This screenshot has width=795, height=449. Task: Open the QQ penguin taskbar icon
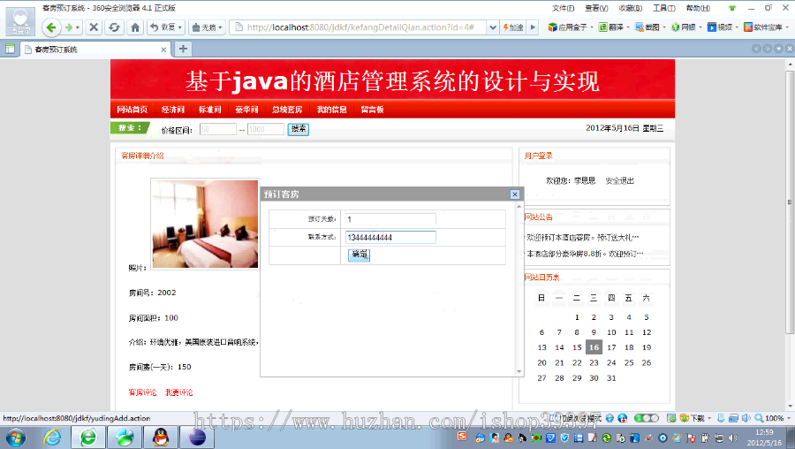tap(161, 438)
